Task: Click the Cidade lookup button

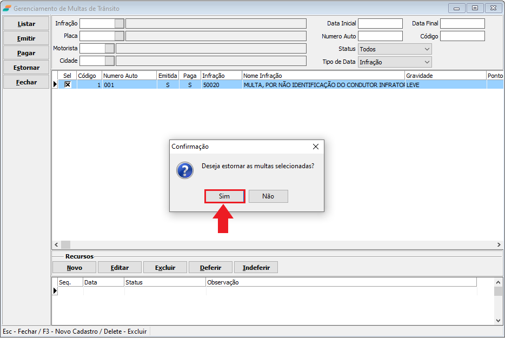Action: tap(110, 61)
